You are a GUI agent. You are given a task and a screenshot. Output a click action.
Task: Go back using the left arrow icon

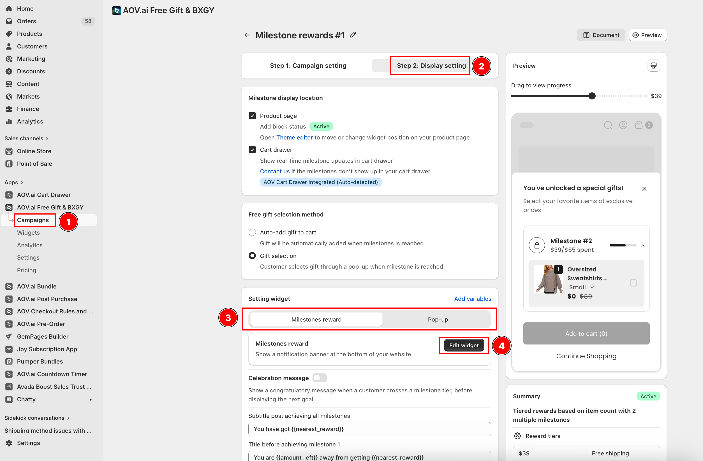(x=247, y=35)
